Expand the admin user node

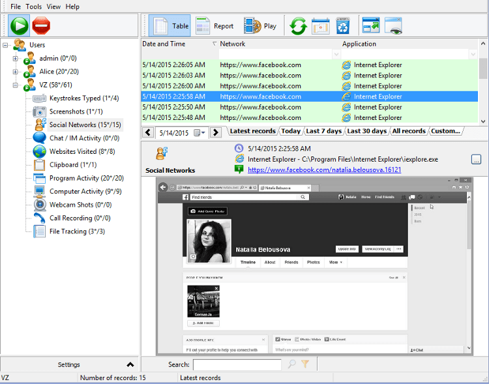click(x=15, y=58)
